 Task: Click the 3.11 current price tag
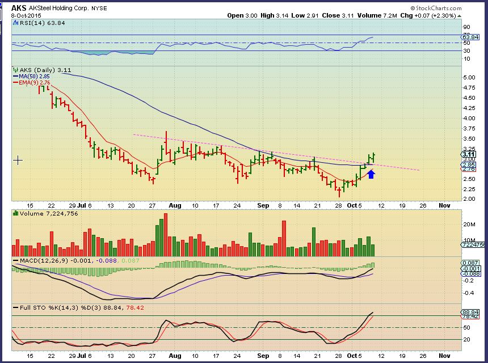coord(468,155)
